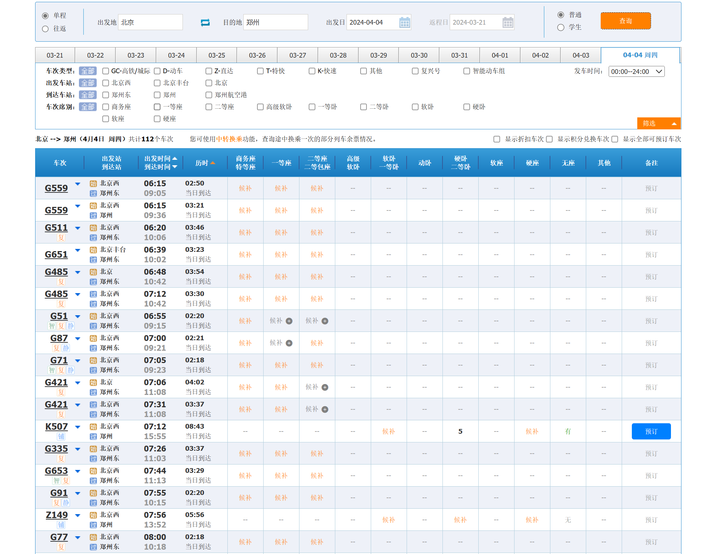Tick the 郑州东 arrival station checkbox

[106, 95]
